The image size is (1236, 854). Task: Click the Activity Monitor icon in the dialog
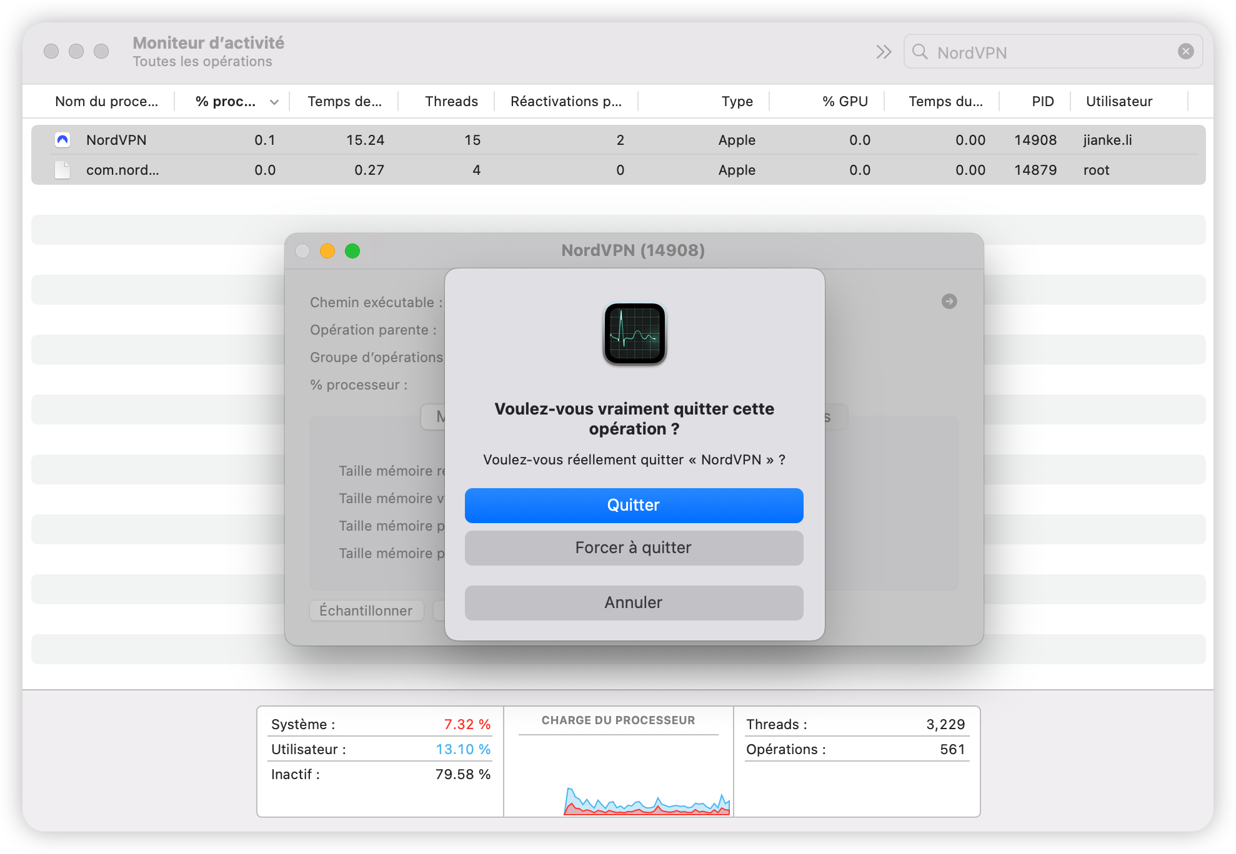coord(634,334)
